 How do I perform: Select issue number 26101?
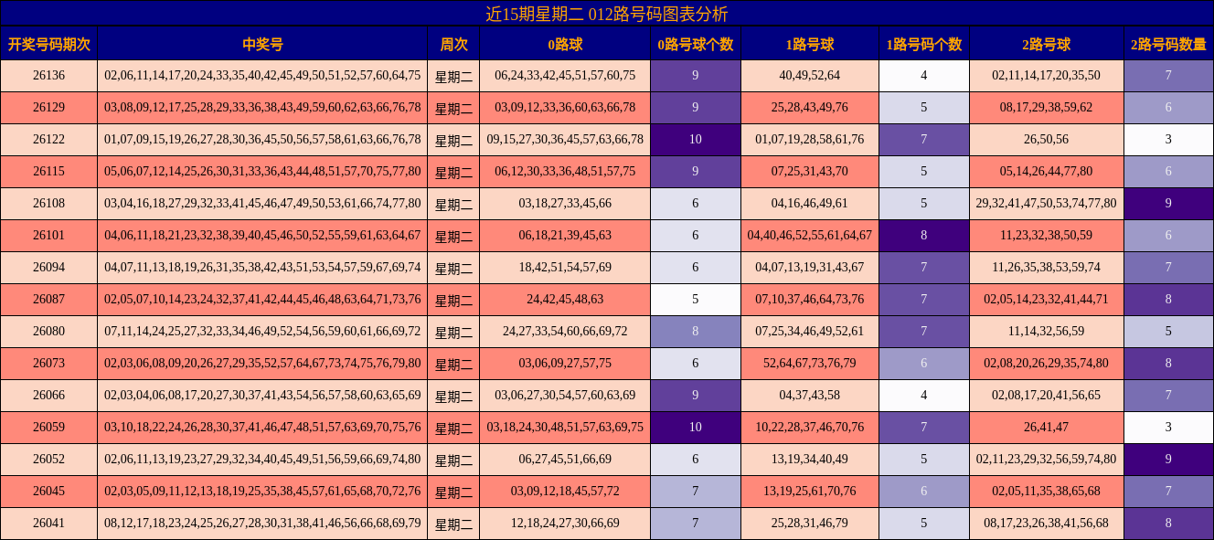[48, 236]
